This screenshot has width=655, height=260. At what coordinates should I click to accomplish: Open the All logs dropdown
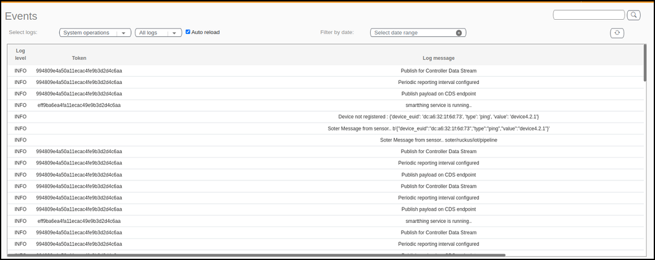(x=158, y=33)
